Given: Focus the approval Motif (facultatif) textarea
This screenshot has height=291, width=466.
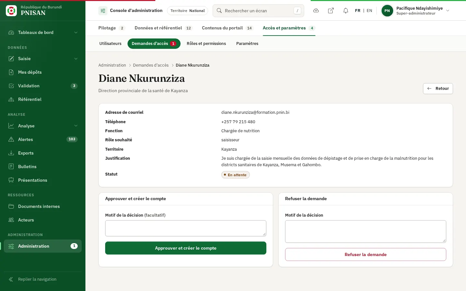Looking at the screenshot, I should (186, 228).
